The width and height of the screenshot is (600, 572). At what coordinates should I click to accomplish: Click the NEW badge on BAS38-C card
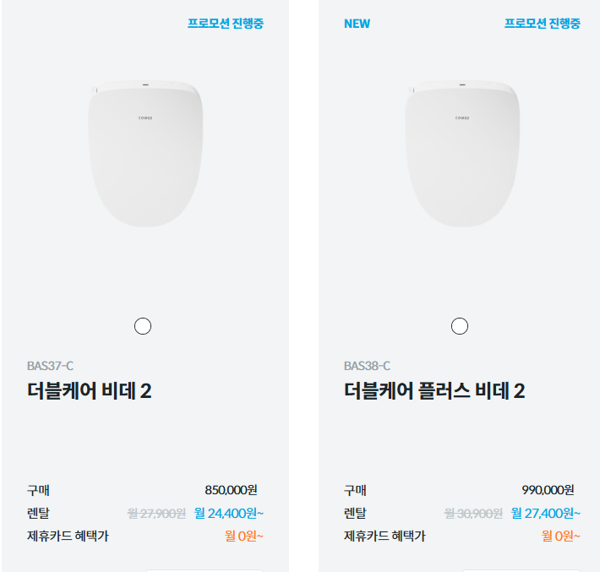tap(357, 24)
